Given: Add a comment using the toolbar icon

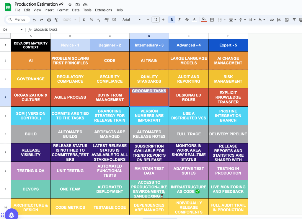Looking at the screenshot, I should tap(279, 20).
